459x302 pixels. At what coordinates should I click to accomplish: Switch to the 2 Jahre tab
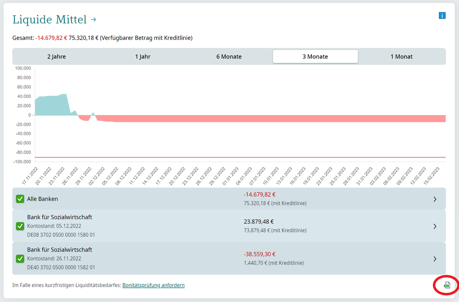coord(56,57)
